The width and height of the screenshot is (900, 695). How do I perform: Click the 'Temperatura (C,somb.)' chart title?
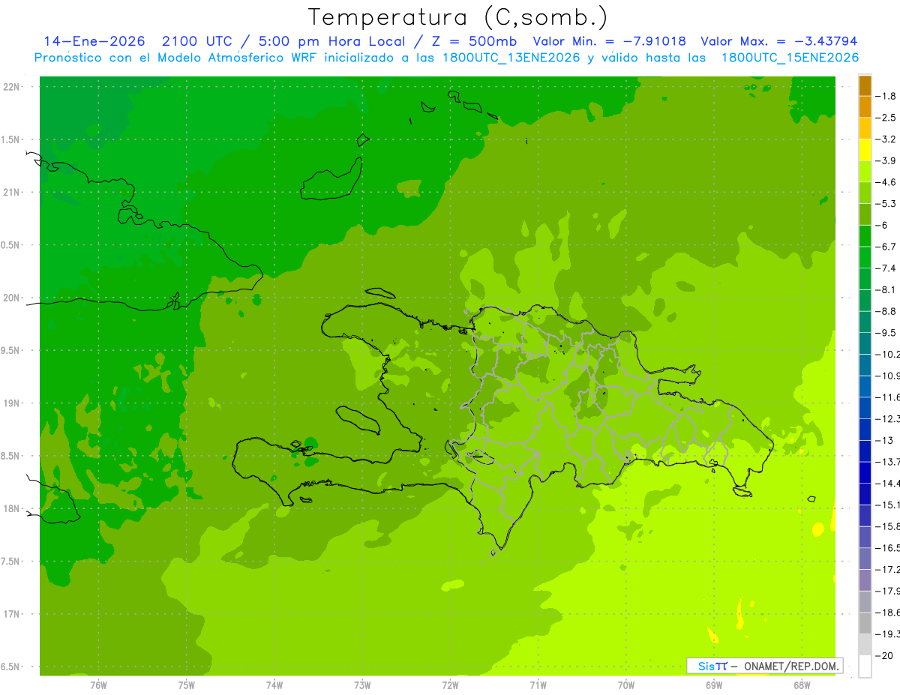point(458,17)
